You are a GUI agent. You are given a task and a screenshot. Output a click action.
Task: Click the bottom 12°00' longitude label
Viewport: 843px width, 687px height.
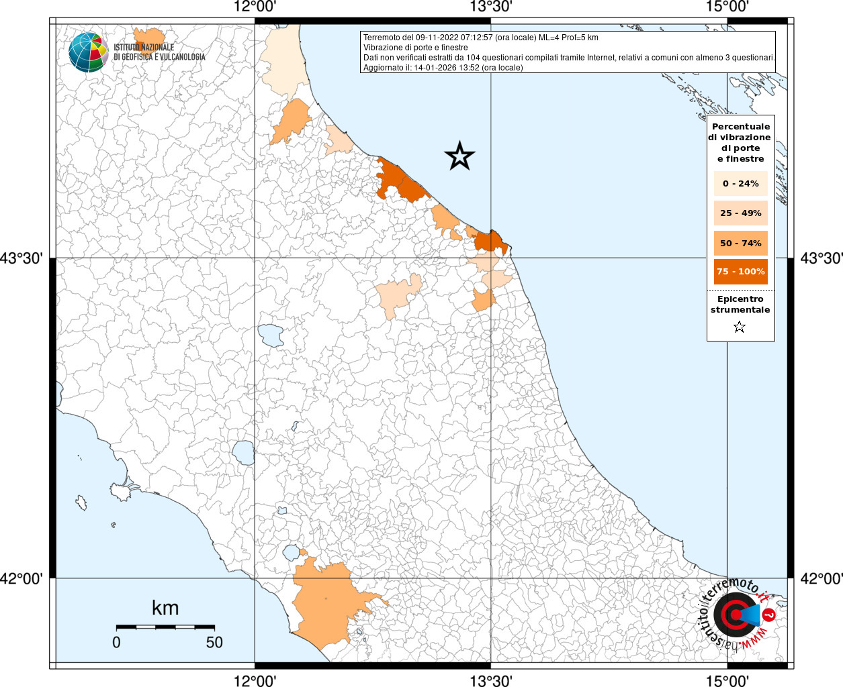click(x=255, y=680)
